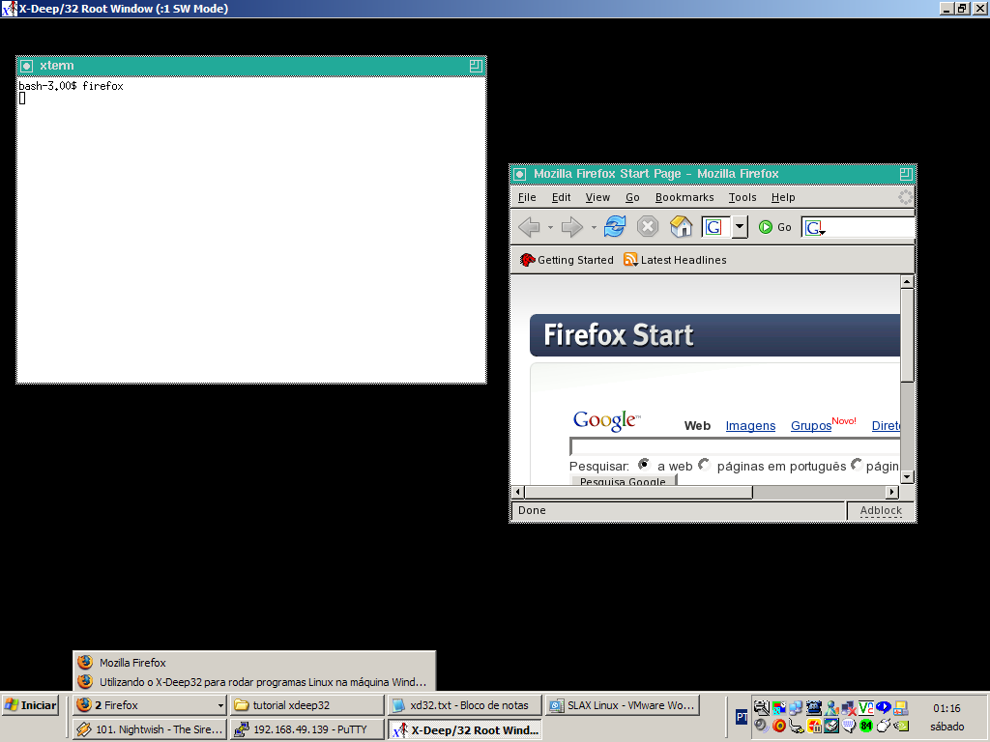Click the Web label on Google
Viewport: 990px width, 742px height.
tap(697, 426)
